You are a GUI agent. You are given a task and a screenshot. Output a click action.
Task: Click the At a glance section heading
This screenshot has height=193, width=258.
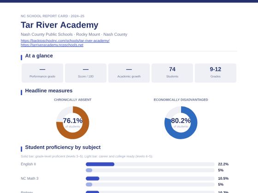[39, 56]
